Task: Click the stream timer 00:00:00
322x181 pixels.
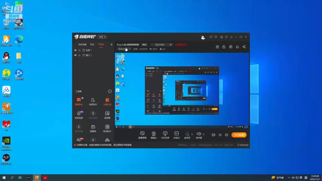Action: point(243,145)
